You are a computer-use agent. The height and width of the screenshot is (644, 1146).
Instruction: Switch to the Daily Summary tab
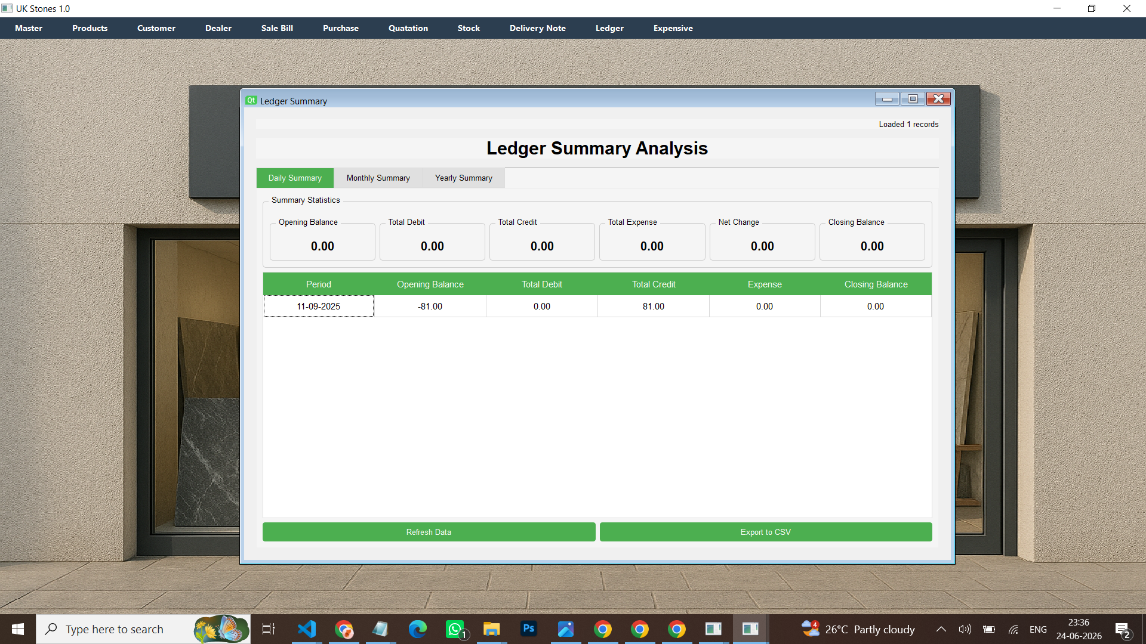(295, 178)
